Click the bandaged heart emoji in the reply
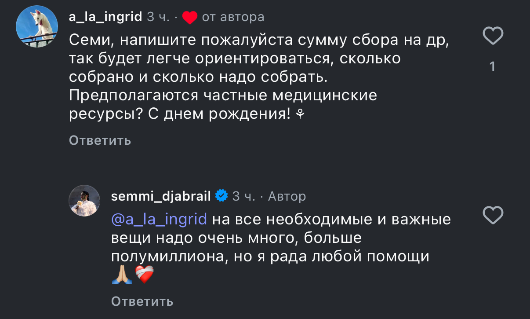530x319 pixels. pyautogui.click(x=145, y=275)
